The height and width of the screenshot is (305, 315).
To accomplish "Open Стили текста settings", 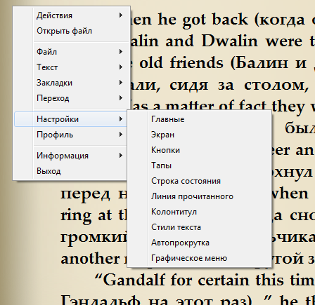I will pos(199,227).
